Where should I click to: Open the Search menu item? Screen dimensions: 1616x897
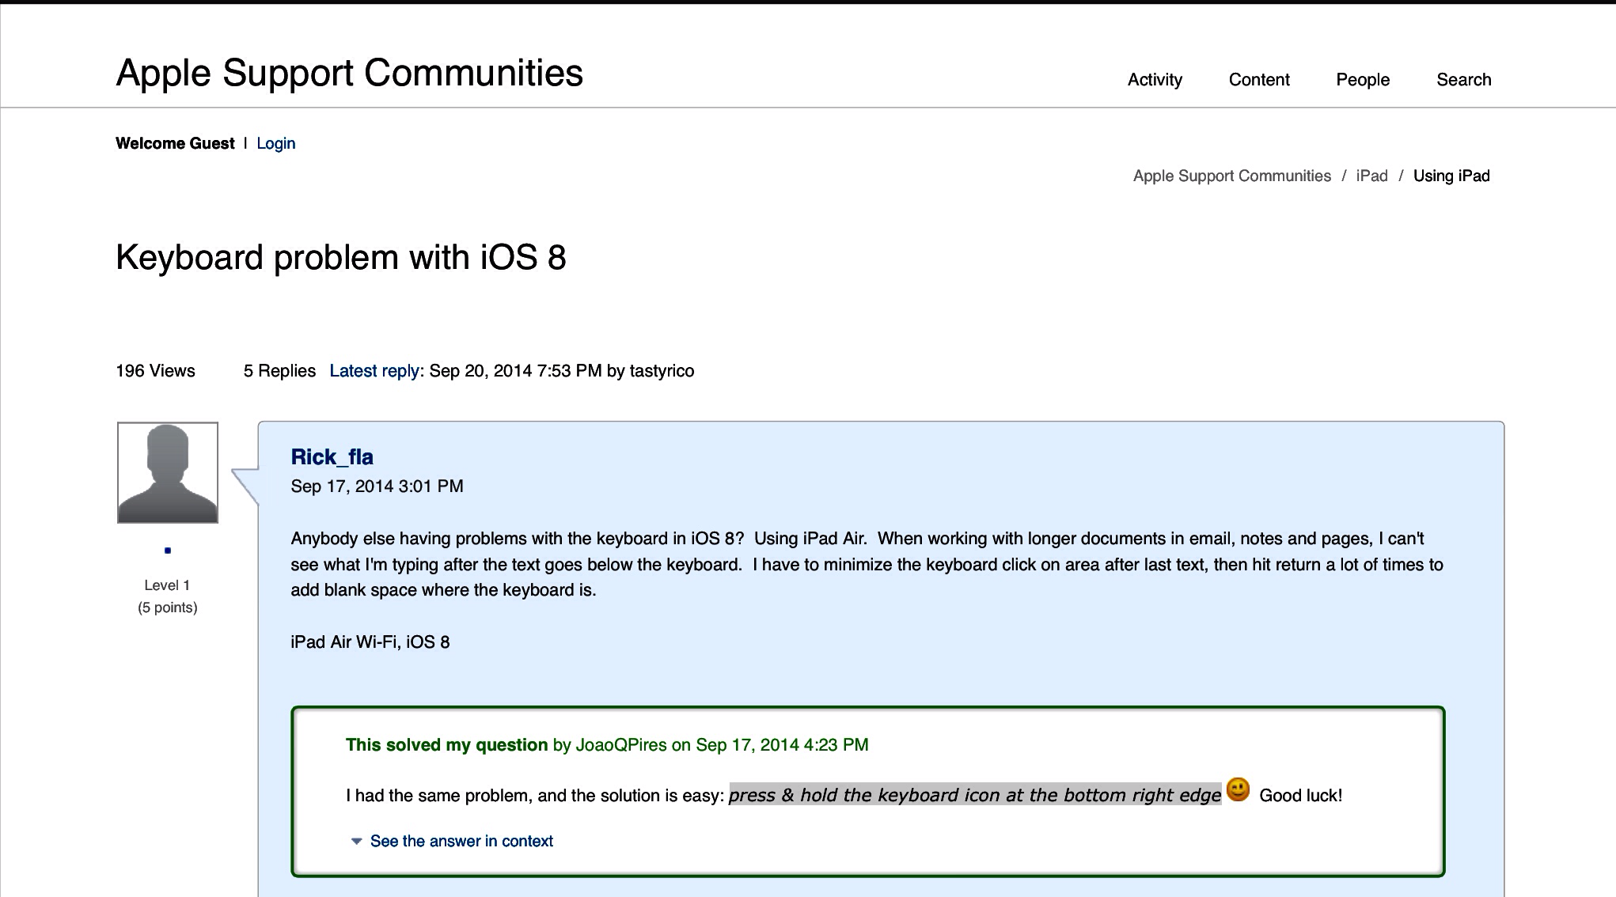[x=1463, y=80]
